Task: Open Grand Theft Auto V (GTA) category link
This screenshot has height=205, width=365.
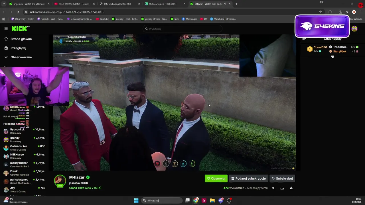Action: pyautogui.click(x=85, y=188)
